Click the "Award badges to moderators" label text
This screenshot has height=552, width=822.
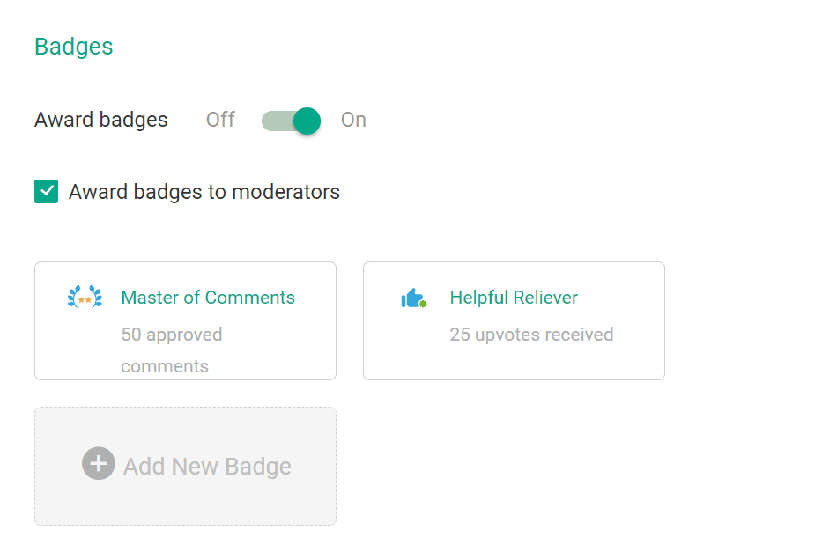204,192
